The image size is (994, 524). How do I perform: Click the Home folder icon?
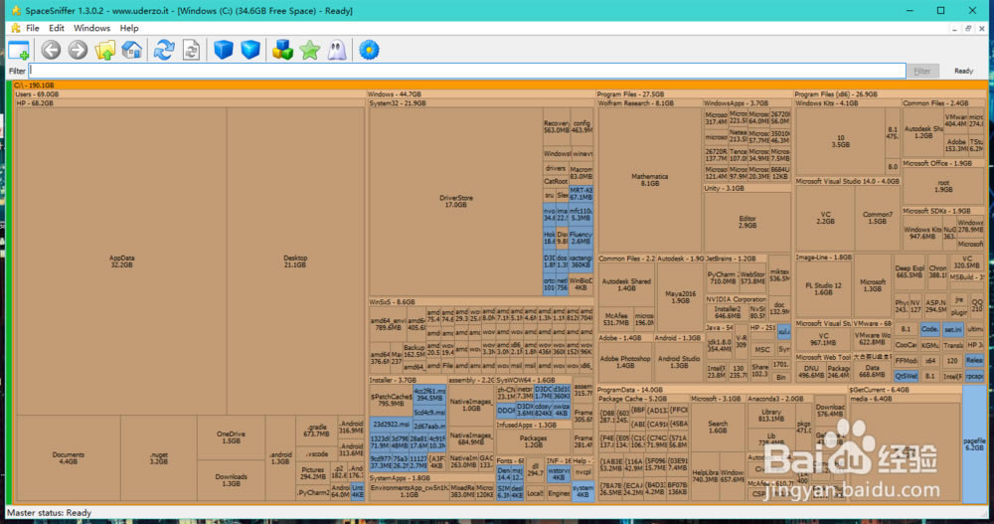tap(131, 50)
